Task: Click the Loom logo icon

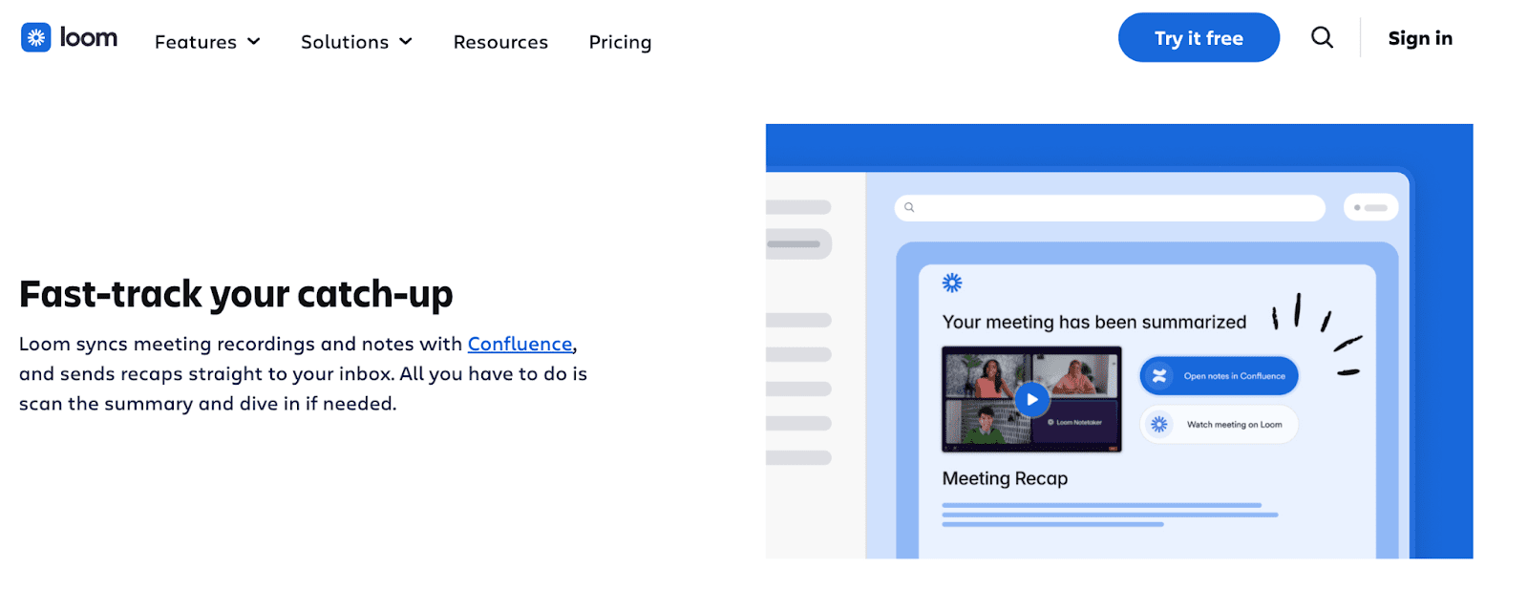Action: pyautogui.click(x=36, y=37)
